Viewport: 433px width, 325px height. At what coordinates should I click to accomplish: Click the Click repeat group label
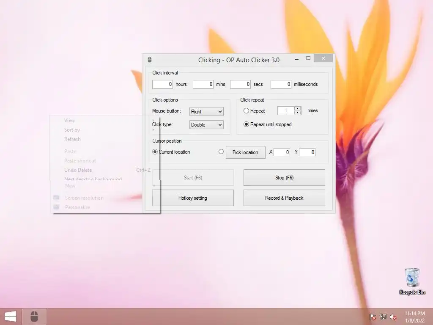point(252,100)
